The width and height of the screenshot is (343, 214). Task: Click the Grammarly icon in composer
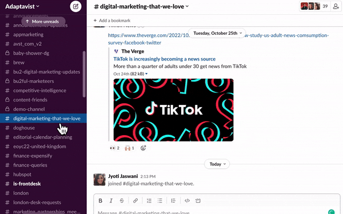click(332, 212)
